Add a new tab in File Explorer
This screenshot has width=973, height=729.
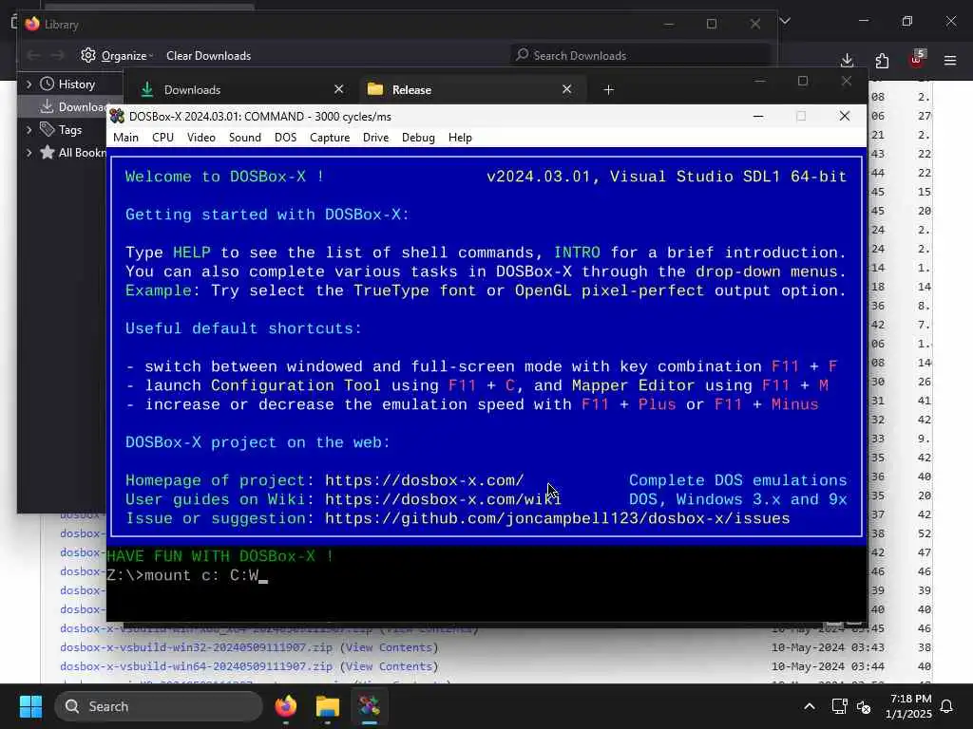click(x=609, y=90)
